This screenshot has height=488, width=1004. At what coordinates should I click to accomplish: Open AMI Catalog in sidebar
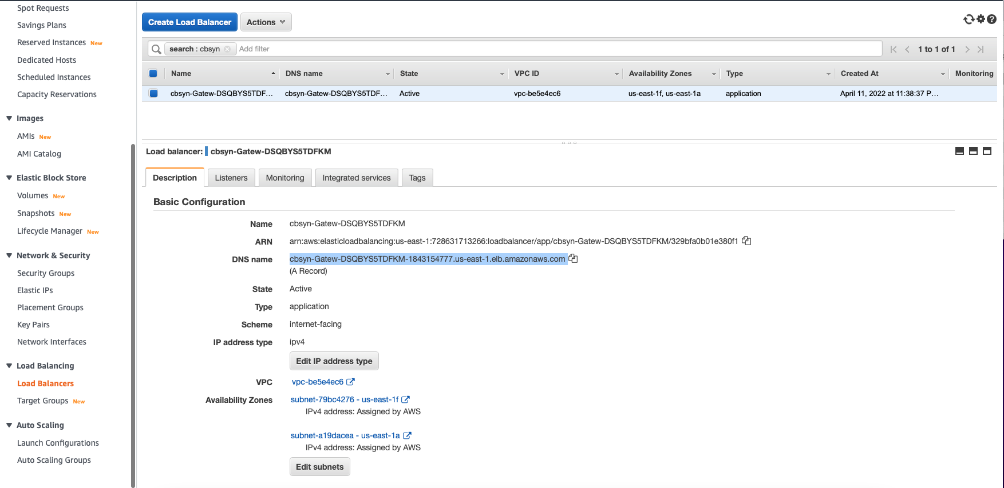pyautogui.click(x=39, y=154)
